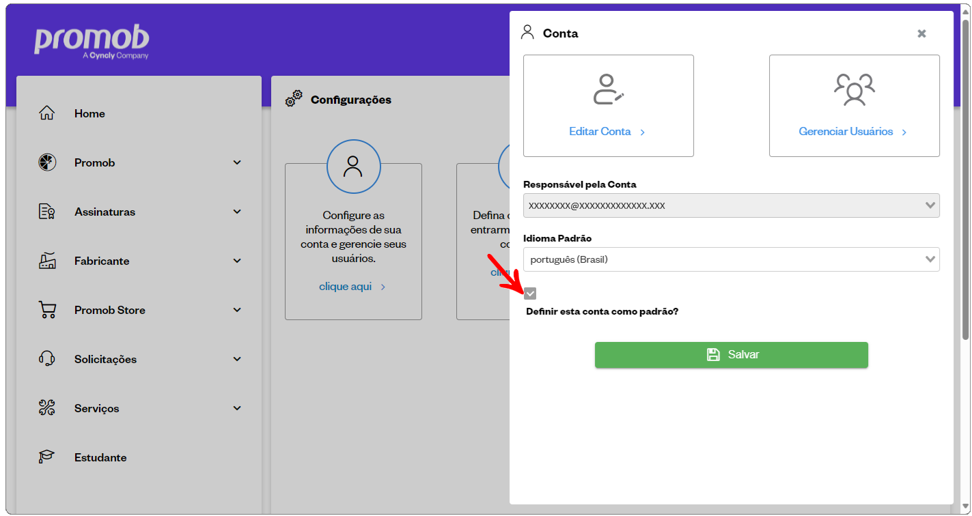Viewport: 972px width, 516px height.
Task: Click the 'Responsável pela Conta' label
Action: coord(580,184)
